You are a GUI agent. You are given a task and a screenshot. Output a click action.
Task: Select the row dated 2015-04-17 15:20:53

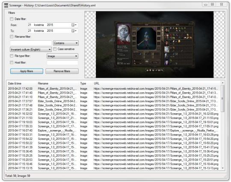(x=113, y=160)
